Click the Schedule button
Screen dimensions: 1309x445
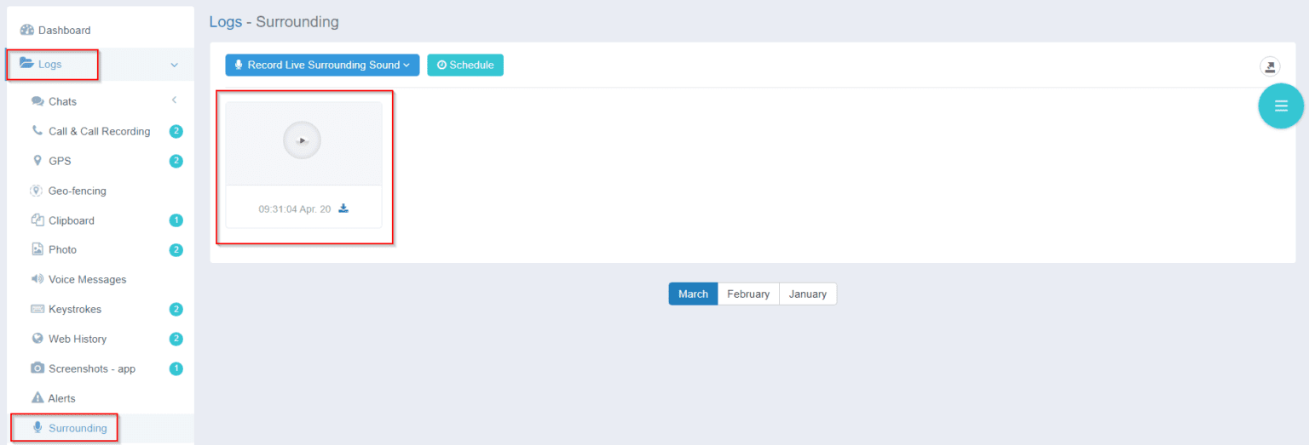click(x=465, y=66)
